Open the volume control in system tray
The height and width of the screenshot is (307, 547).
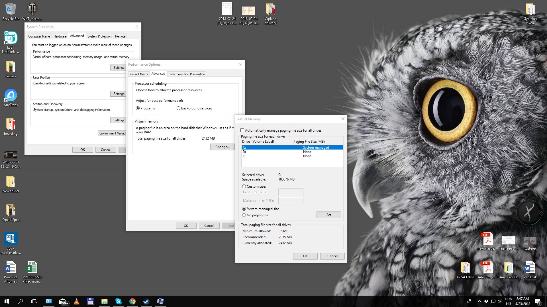500,301
